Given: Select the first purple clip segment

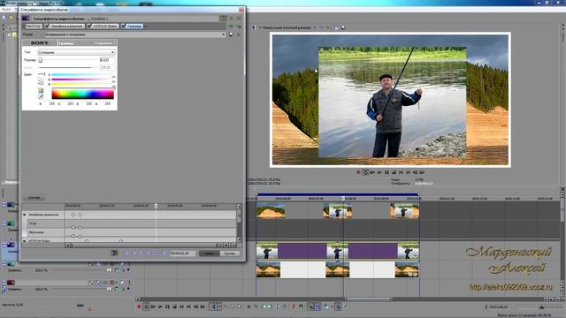Looking at the screenshot, I should click(x=302, y=251).
